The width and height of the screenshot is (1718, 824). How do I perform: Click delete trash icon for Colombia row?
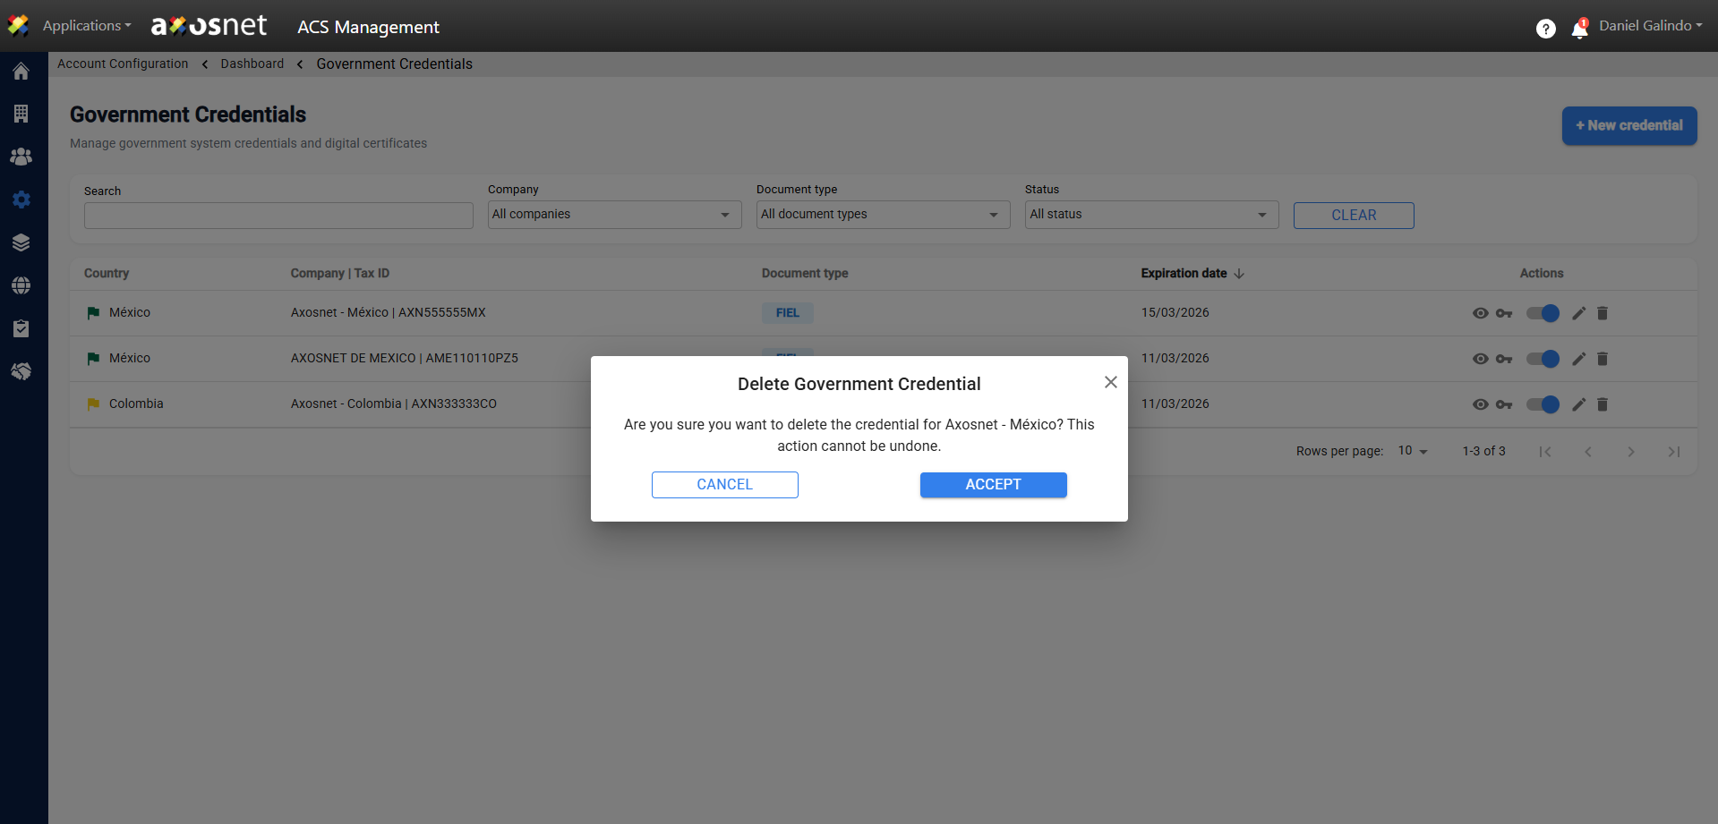[1603, 404]
